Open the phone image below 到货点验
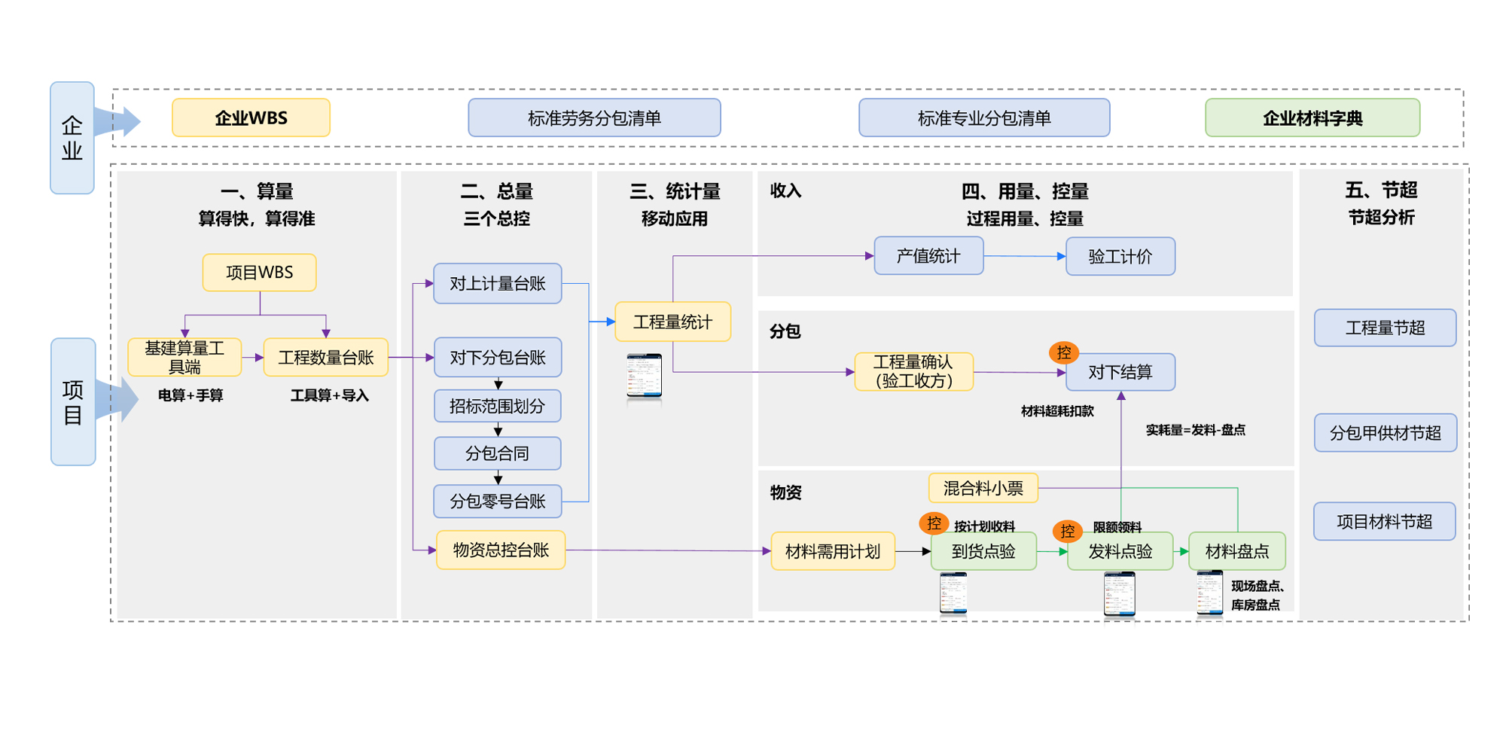1506x753 pixels. pos(953,593)
